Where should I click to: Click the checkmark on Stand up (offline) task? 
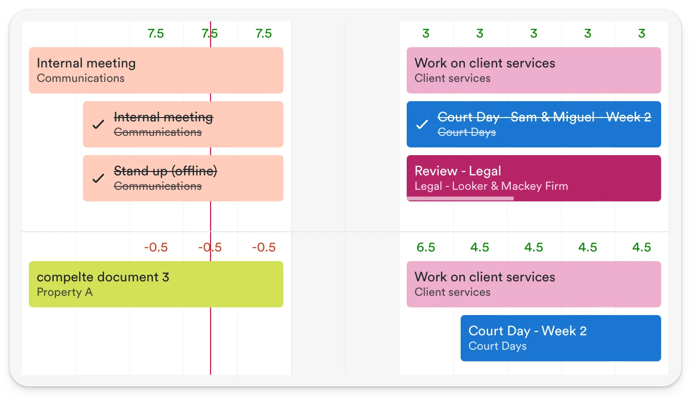(98, 178)
